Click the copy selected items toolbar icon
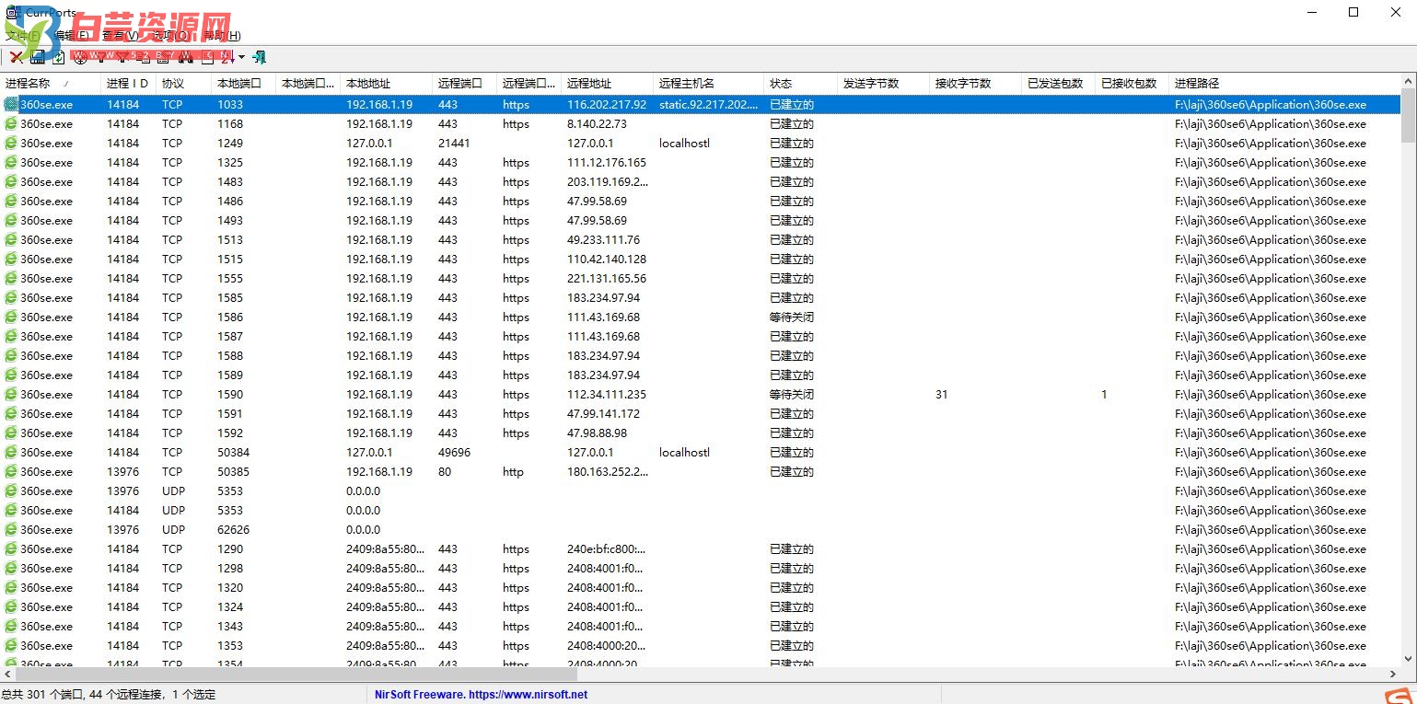 pos(144,57)
